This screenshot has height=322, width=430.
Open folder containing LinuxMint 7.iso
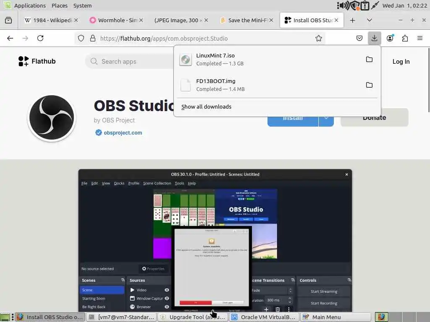coord(369,60)
